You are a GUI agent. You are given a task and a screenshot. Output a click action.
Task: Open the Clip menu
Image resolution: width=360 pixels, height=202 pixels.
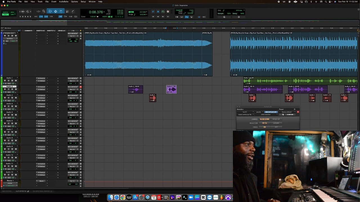tap(47, 2)
